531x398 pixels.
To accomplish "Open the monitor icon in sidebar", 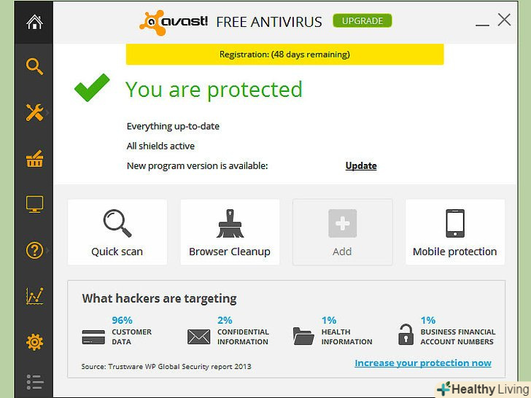I will point(34,205).
